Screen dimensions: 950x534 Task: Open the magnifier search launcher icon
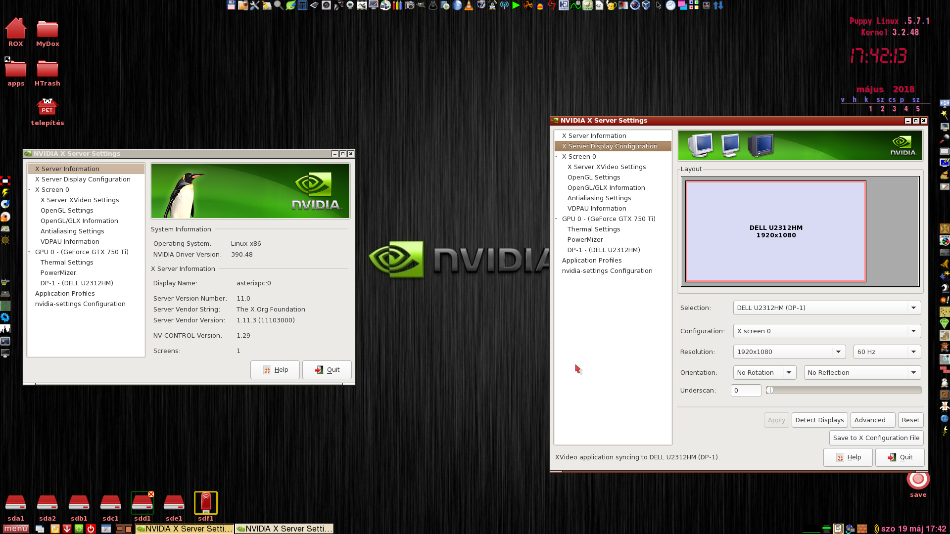click(x=279, y=5)
